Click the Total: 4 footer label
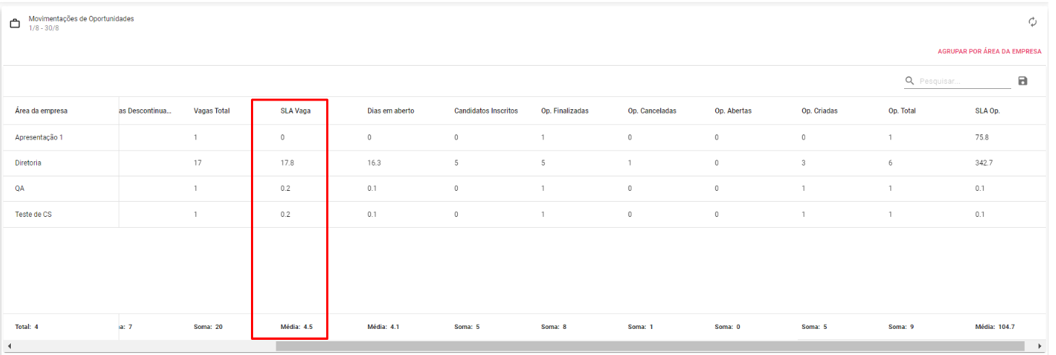 click(26, 327)
